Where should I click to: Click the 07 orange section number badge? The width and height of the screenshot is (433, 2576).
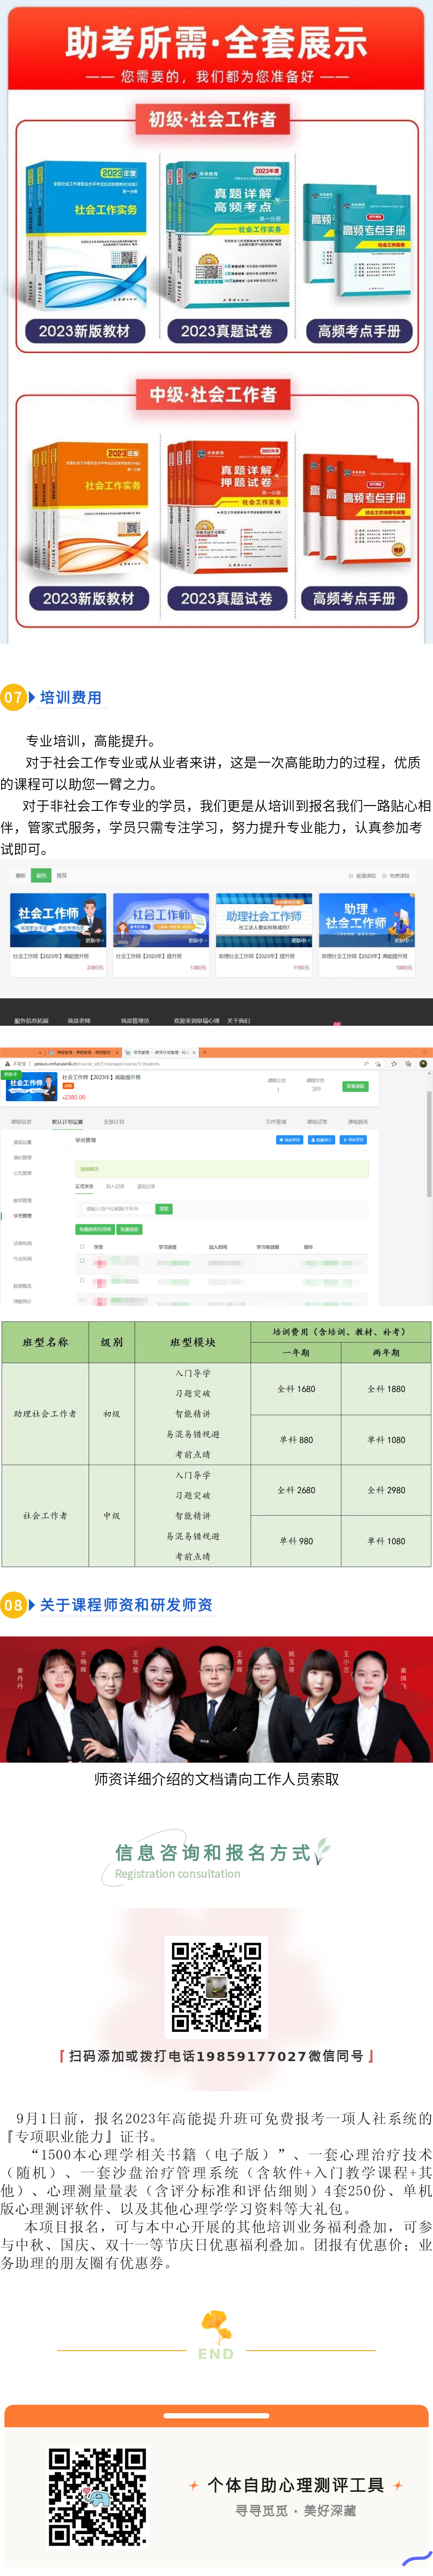13,697
